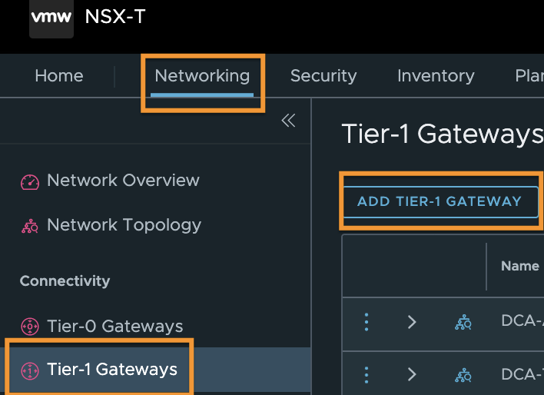The width and height of the screenshot is (544, 395).
Task: Click the Tier-1 Gateways circular icon
Action: click(x=30, y=370)
